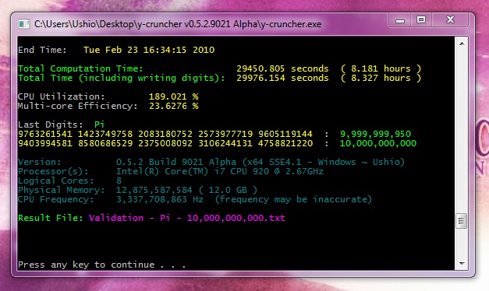489x291 pixels.
Task: Click the Multi-core Efficiency value
Action: [x=173, y=106]
